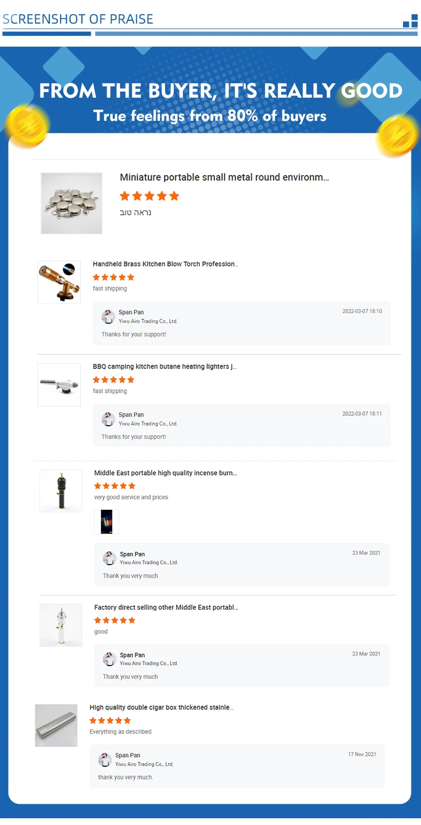Open "BBQ camping kitchen butane heating lighters" link
421x825 pixels.
point(164,366)
